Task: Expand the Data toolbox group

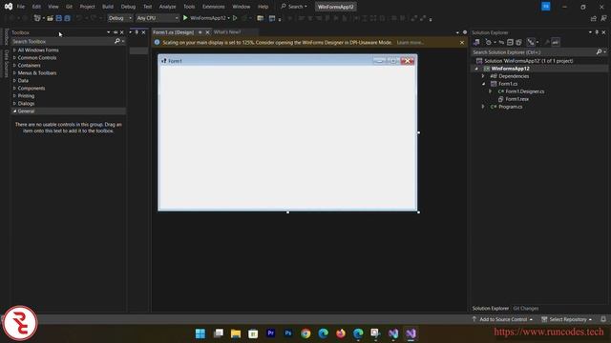Action: 14,80
